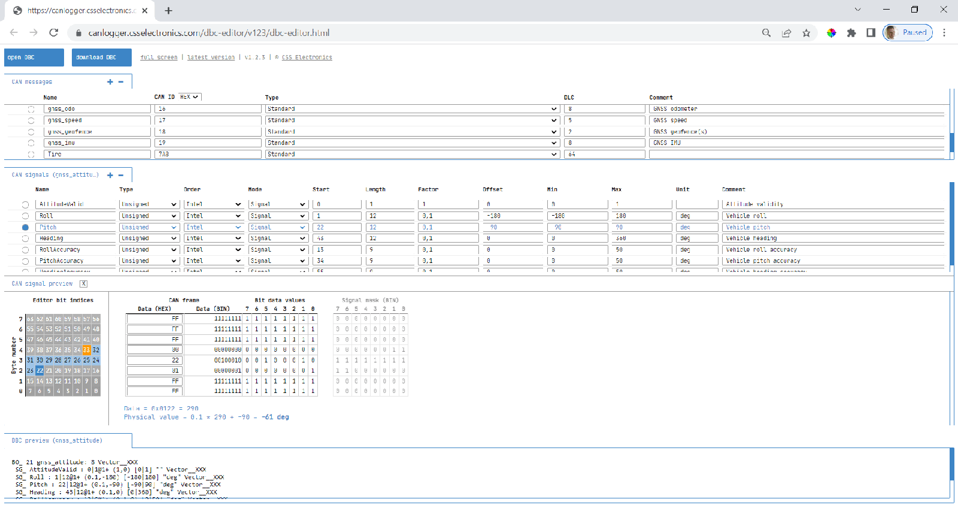Select the RollAccuracy signal radio button
The width and height of the screenshot is (958, 514).
(25, 250)
